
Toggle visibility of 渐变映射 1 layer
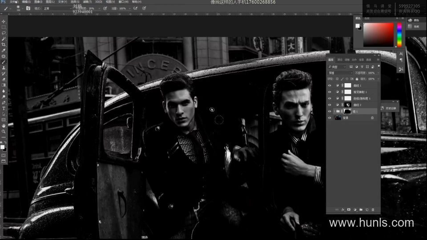click(x=330, y=92)
